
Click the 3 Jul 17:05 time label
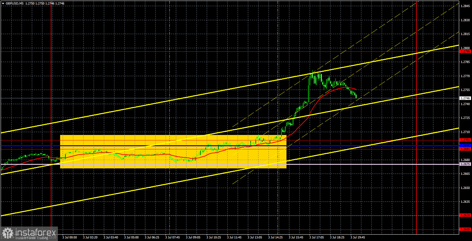click(317, 237)
